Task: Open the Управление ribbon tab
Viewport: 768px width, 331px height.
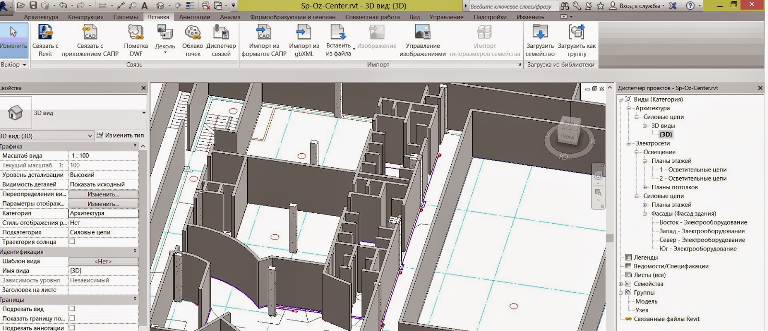Action: click(x=446, y=17)
